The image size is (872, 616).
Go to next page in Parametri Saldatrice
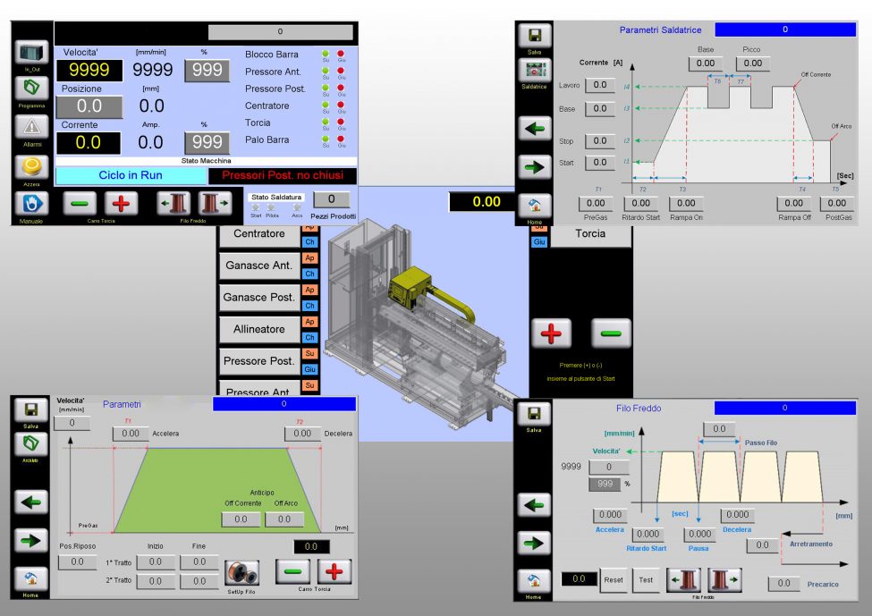[x=534, y=167]
